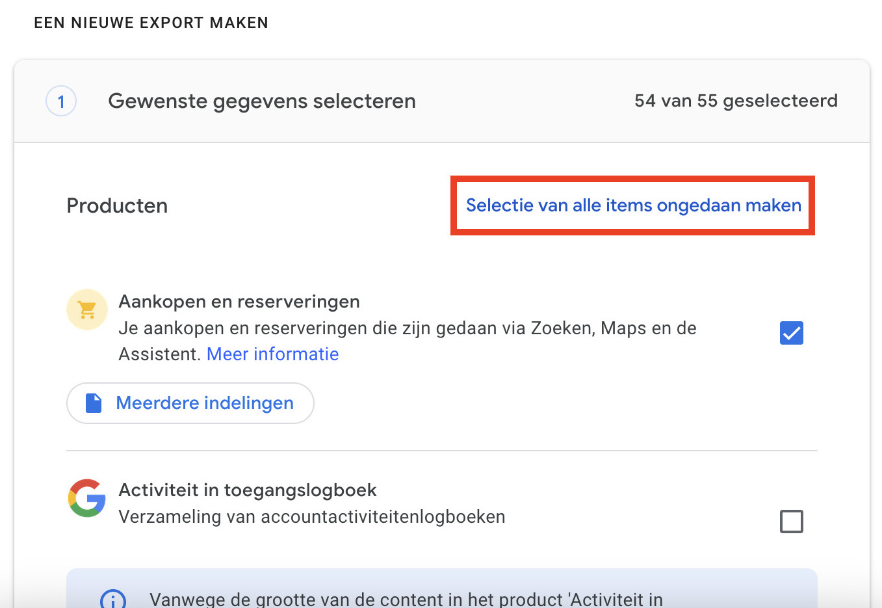Viewport: 882px width, 608px height.
Task: Click the Google G logo icon
Action: pyautogui.click(x=87, y=498)
